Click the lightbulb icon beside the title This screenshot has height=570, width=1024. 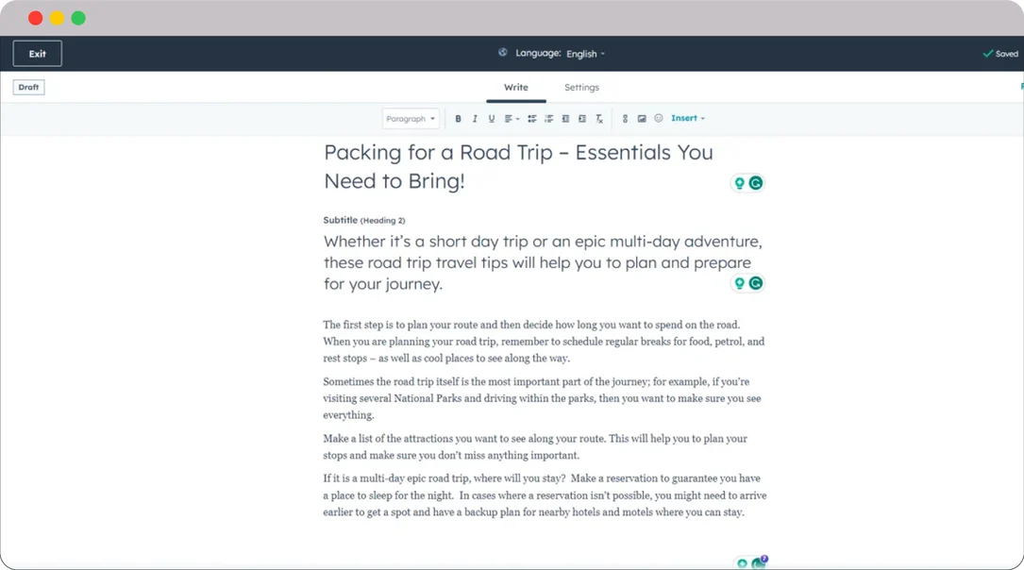(739, 183)
